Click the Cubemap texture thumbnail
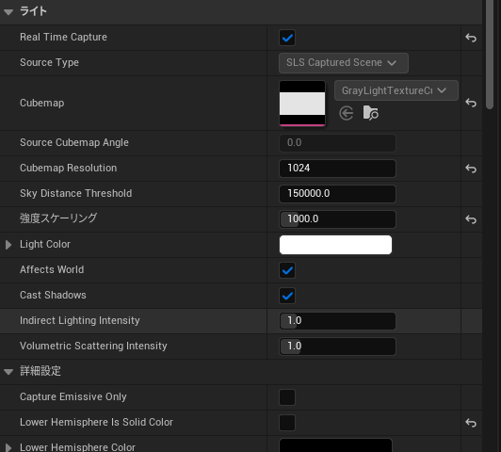The height and width of the screenshot is (452, 501). tap(302, 104)
